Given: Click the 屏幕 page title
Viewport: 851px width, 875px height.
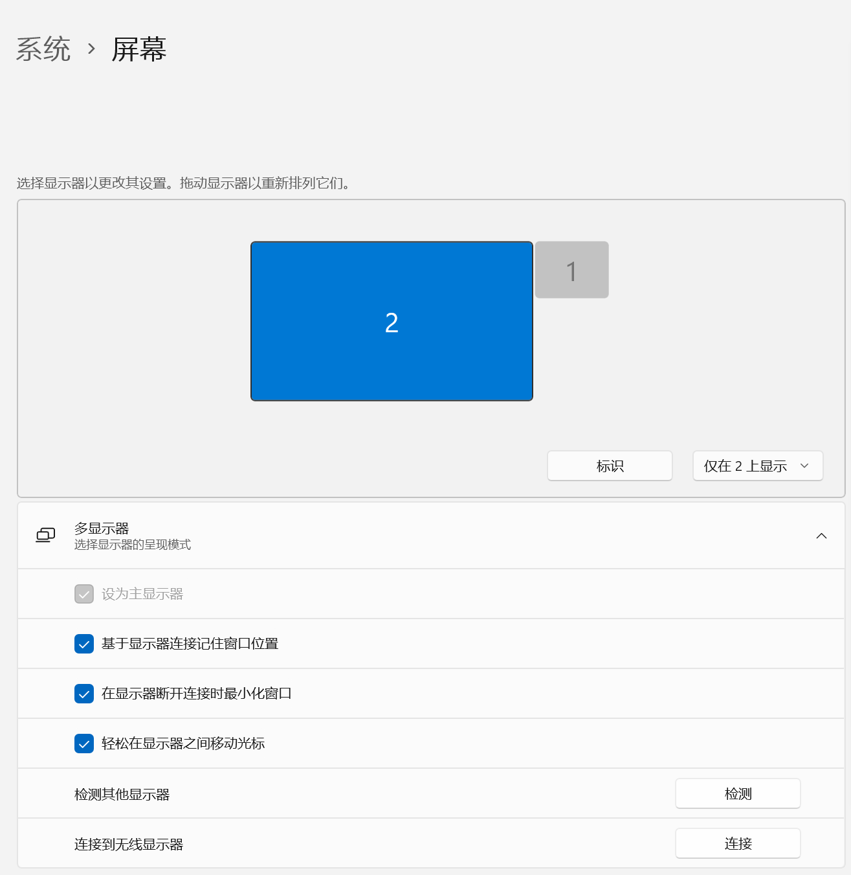Looking at the screenshot, I should click(139, 49).
